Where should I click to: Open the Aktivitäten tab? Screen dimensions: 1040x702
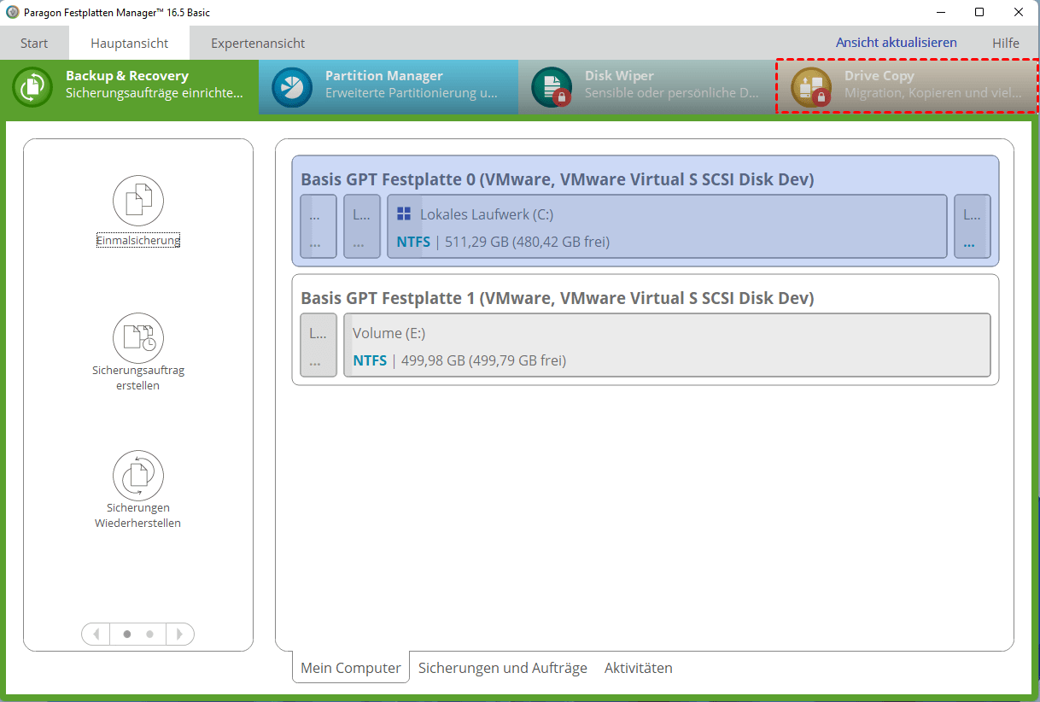tap(639, 668)
